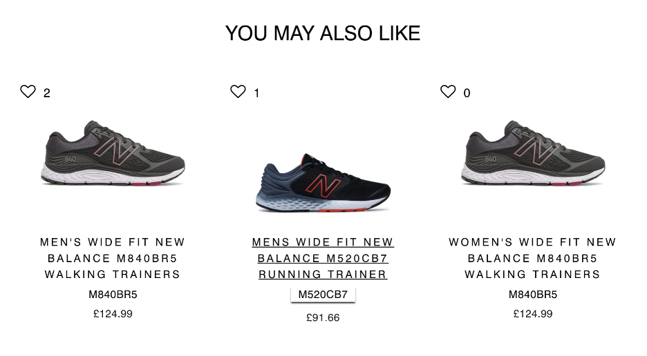Open the Men's Wide Fit M840BR5 Walking Trainers title link
Screen dimensions: 647x356
(x=113, y=258)
